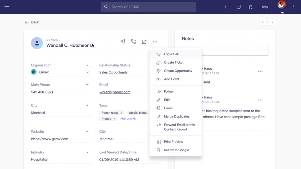Viewport: 301px width, 169px height.
Task: Click the add task checkmark icon
Action: [144, 42]
